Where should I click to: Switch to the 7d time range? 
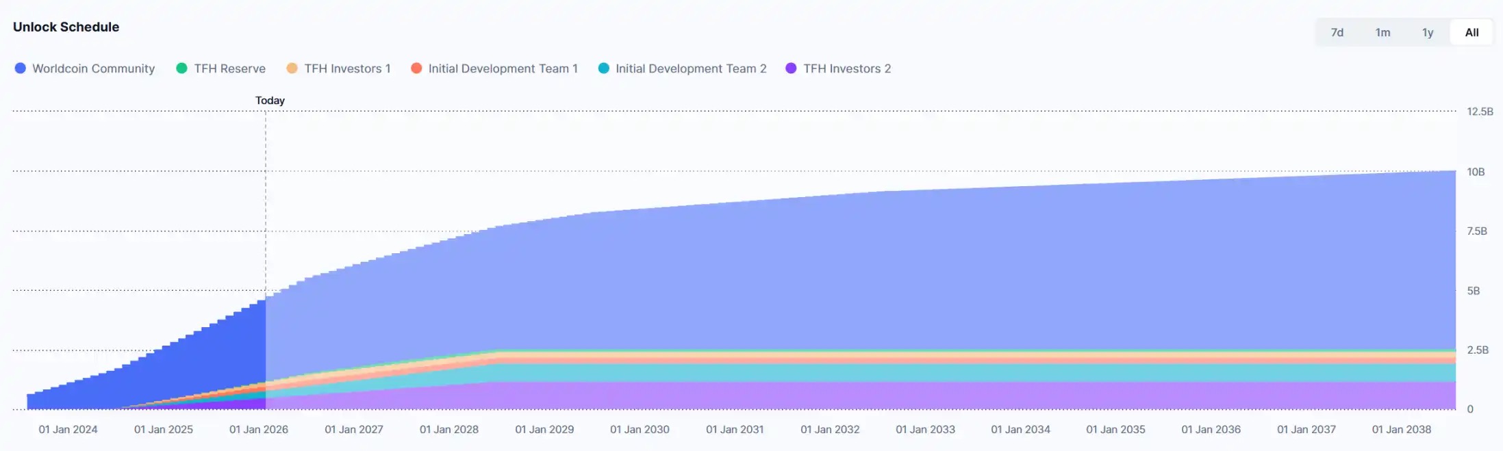1337,32
